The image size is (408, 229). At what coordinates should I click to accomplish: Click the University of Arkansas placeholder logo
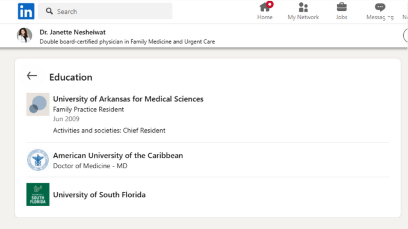tap(38, 105)
